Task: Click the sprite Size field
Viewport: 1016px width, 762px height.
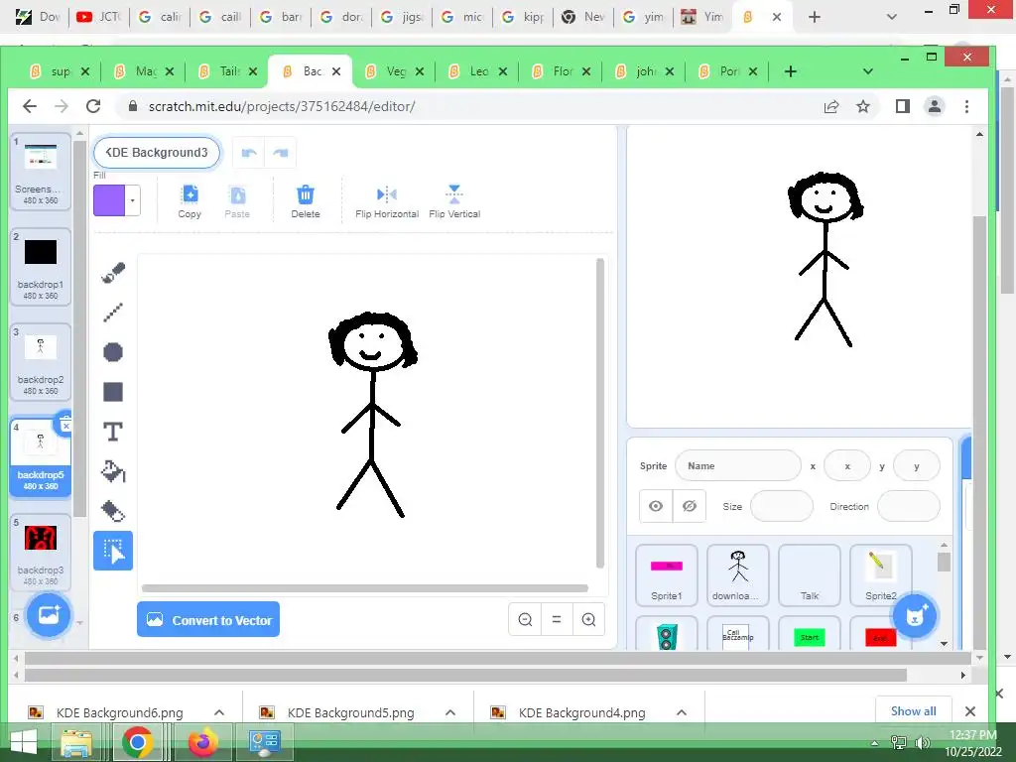Action: [782, 506]
